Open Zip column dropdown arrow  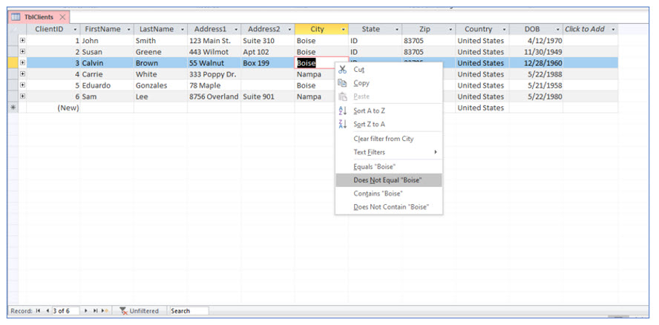(x=450, y=30)
